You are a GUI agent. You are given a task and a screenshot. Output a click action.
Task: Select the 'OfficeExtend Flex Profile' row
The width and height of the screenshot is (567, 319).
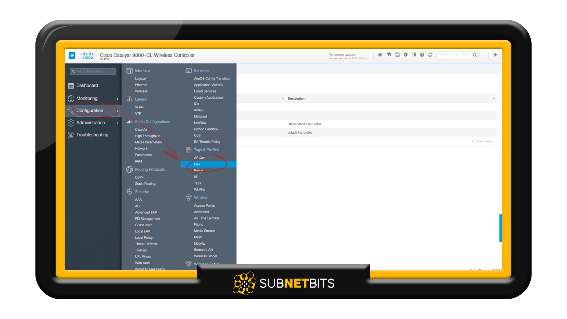[367, 124]
